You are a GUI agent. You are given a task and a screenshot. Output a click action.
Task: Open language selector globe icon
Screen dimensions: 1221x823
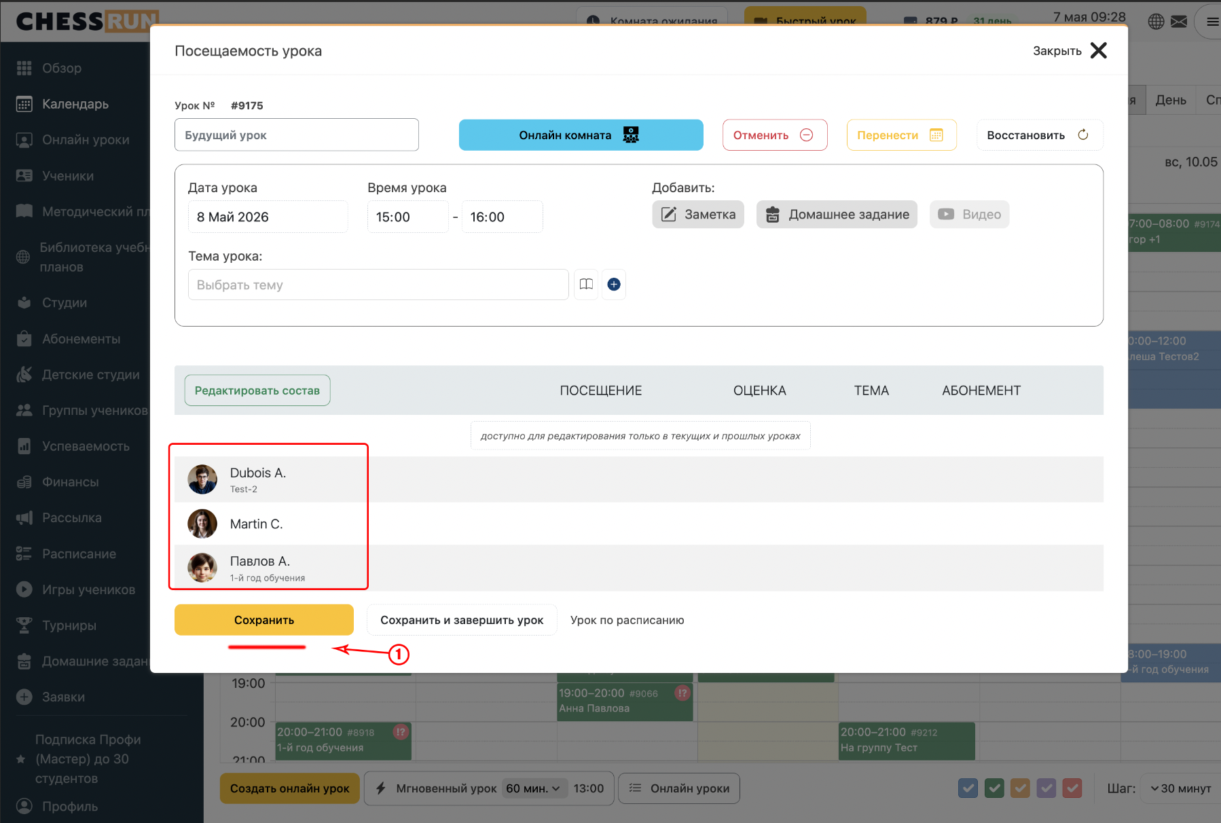(x=1156, y=22)
